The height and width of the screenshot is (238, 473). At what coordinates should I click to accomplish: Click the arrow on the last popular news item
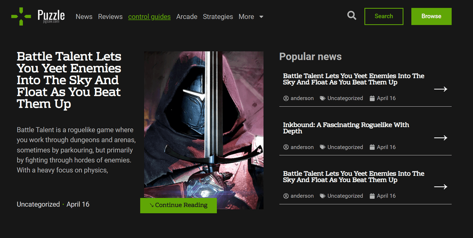(x=440, y=187)
